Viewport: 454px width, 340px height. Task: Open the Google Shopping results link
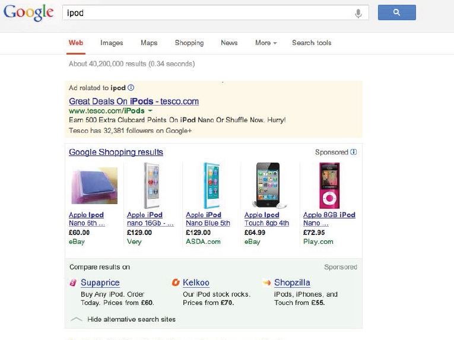pyautogui.click(x=116, y=152)
